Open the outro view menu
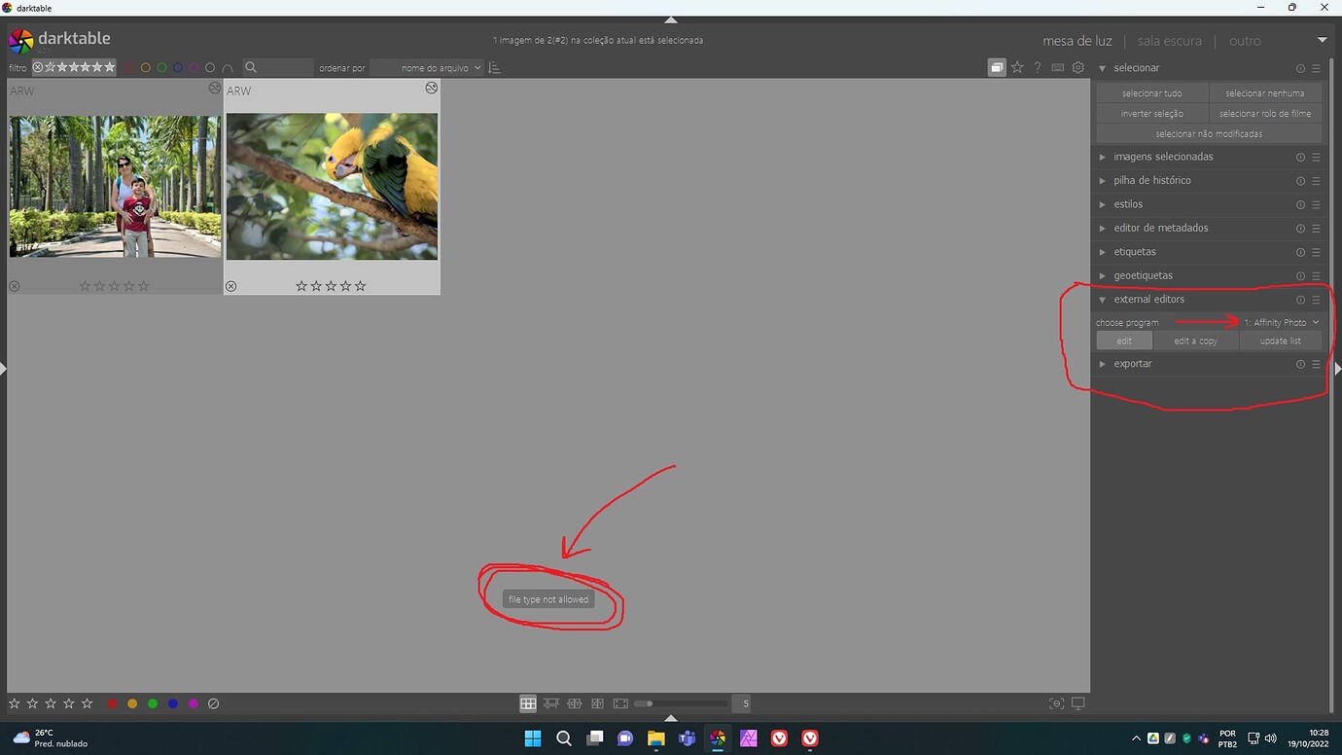1342x755 pixels. point(1245,40)
